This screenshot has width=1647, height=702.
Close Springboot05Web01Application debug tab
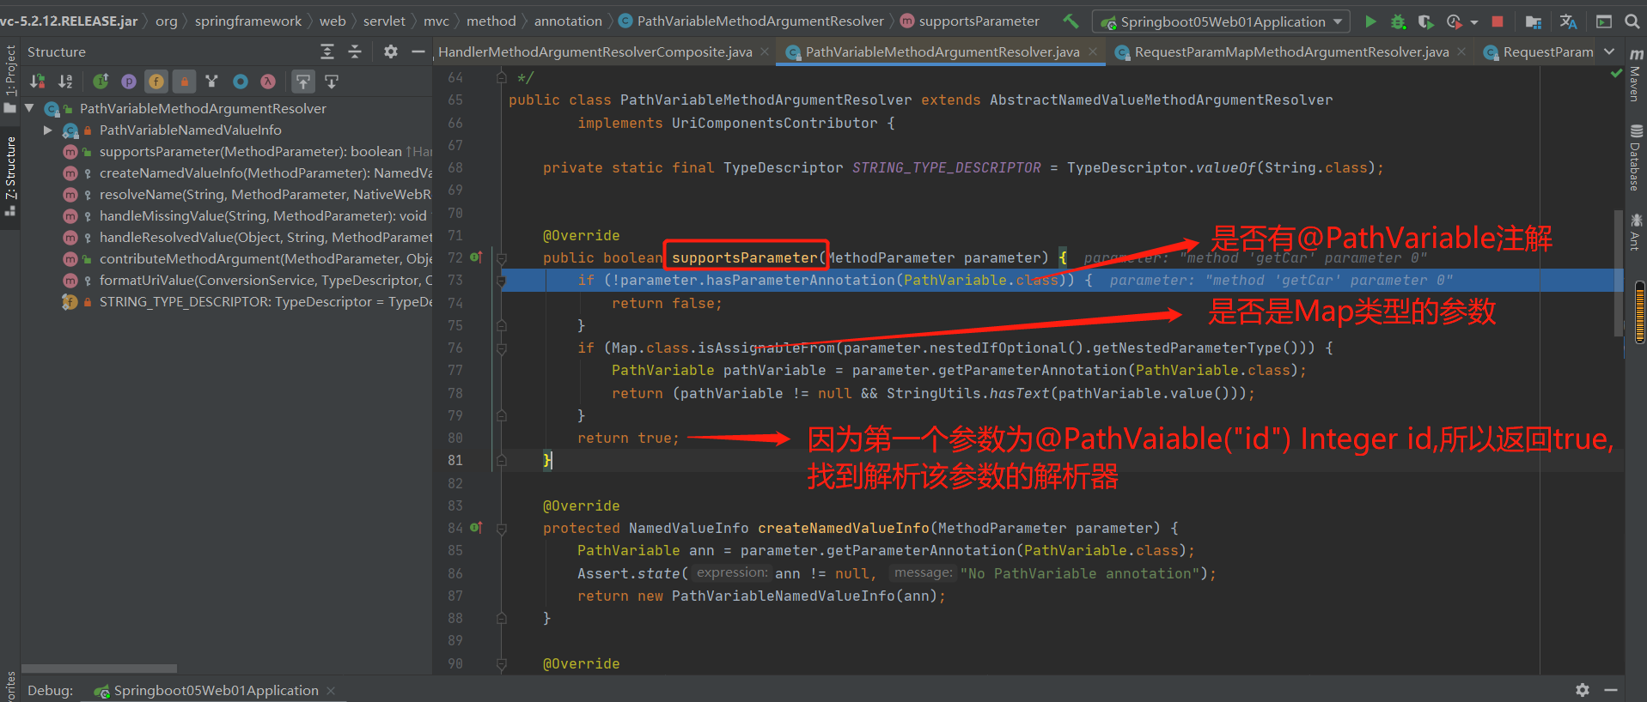click(x=331, y=691)
